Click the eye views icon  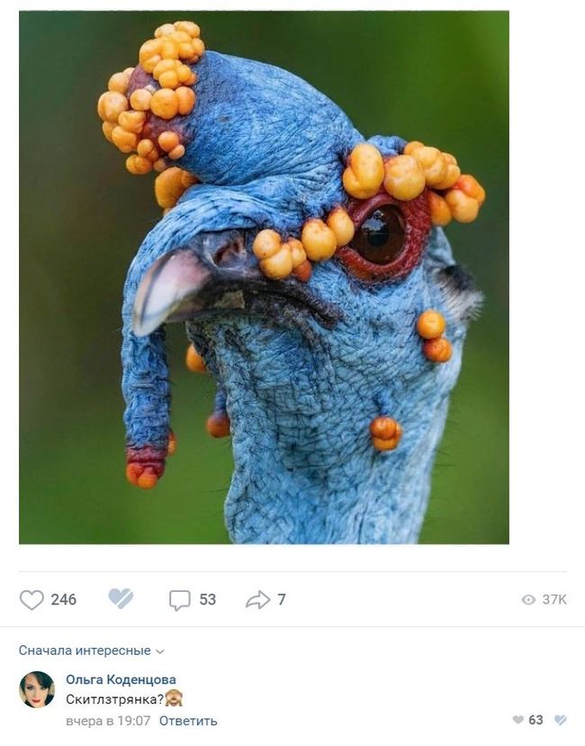click(x=528, y=599)
